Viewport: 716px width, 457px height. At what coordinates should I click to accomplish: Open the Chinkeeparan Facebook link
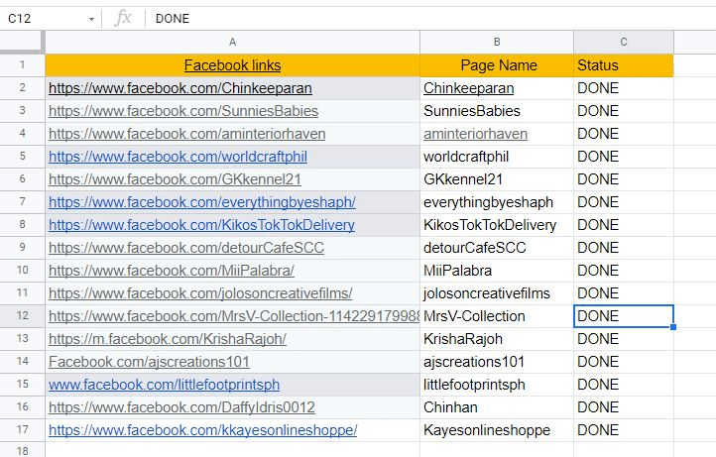coord(180,88)
